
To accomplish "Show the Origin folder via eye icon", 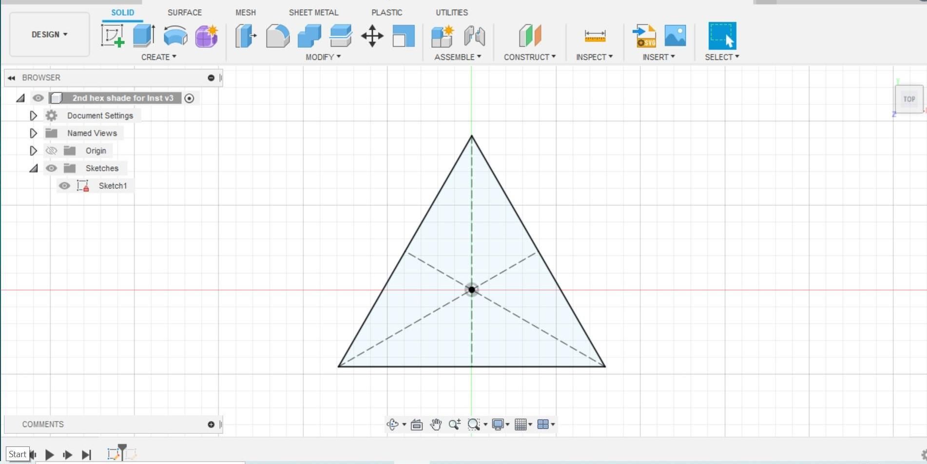I will click(51, 151).
